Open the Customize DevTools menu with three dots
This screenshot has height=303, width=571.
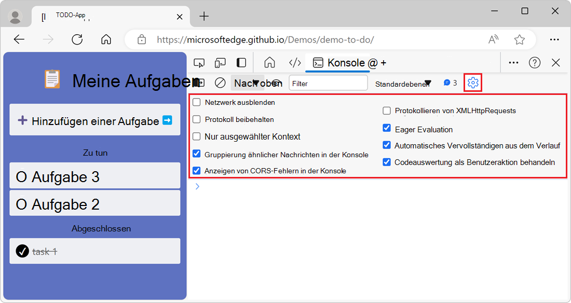point(513,62)
